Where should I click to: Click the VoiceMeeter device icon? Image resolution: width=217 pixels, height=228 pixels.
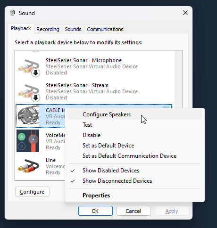click(x=28, y=141)
